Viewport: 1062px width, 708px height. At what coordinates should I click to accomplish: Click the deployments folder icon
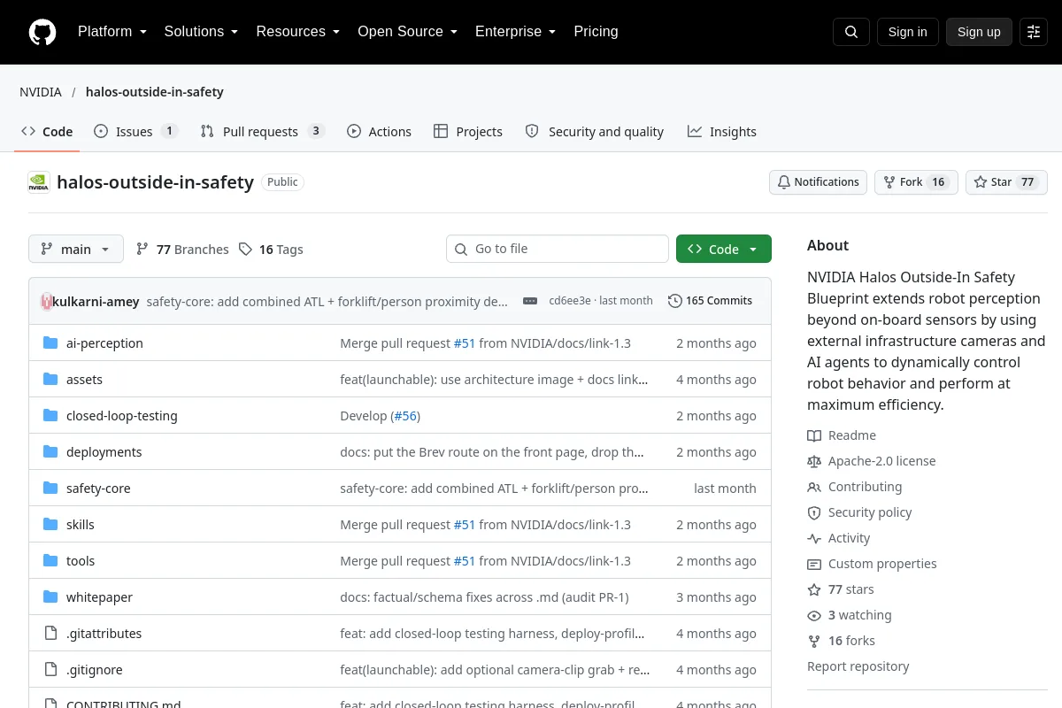click(50, 451)
